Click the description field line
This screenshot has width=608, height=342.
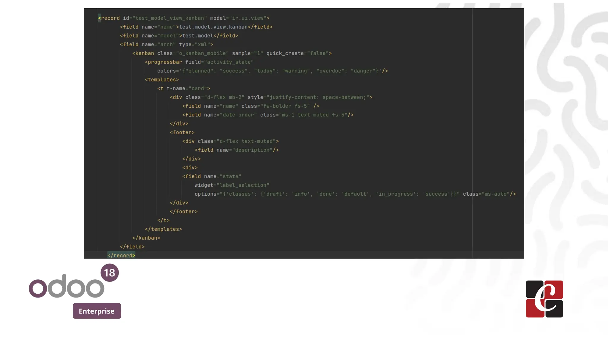tap(237, 150)
